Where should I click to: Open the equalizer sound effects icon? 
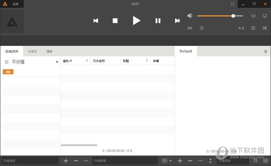click(253, 16)
